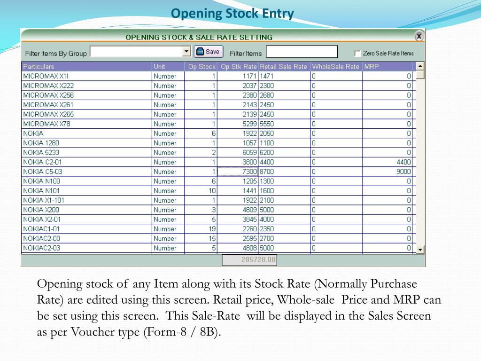Image resolution: width=481 pixels, height=361 pixels.
Task: Click the 6200 retail rate for NOKIA 5233
Action: (x=284, y=152)
